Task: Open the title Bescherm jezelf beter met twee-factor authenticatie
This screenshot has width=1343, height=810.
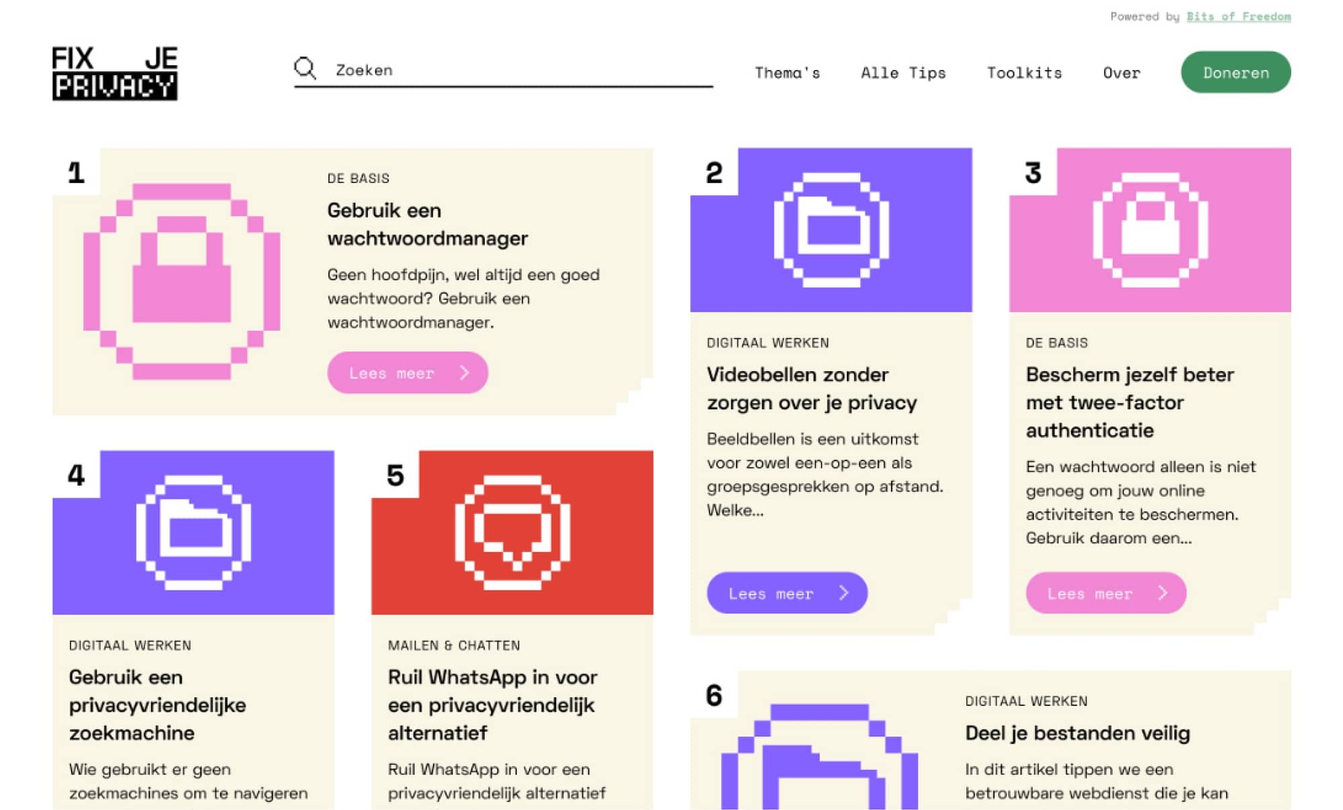Action: click(1130, 403)
